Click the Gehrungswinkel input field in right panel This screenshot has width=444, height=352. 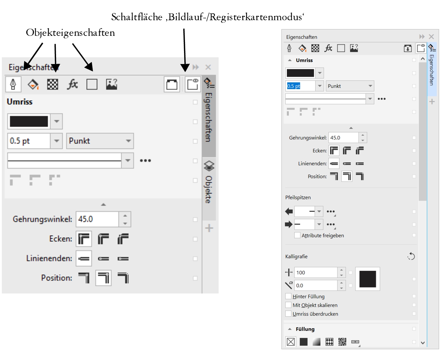pyautogui.click(x=343, y=138)
